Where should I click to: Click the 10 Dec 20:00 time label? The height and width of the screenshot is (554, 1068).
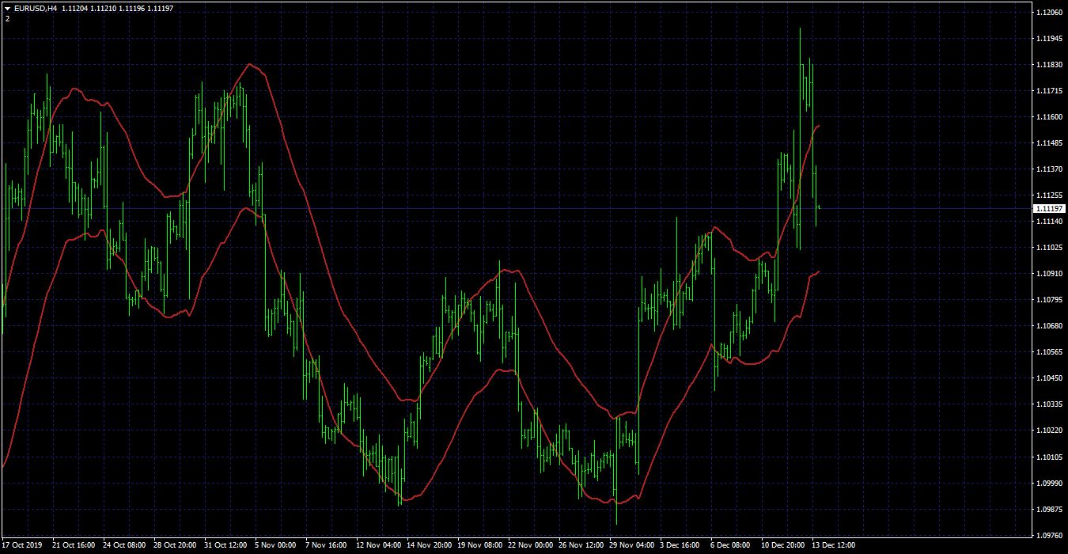(x=782, y=545)
